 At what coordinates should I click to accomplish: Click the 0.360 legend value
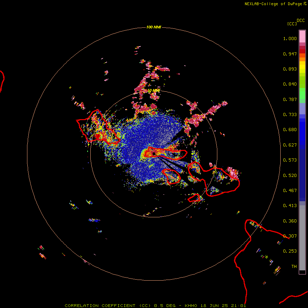pyautogui.click(x=290, y=221)
